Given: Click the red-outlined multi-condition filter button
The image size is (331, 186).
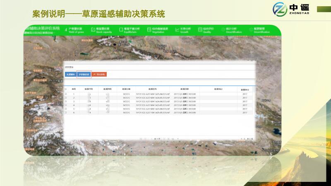Looking at the screenshot, I should pos(84,75).
